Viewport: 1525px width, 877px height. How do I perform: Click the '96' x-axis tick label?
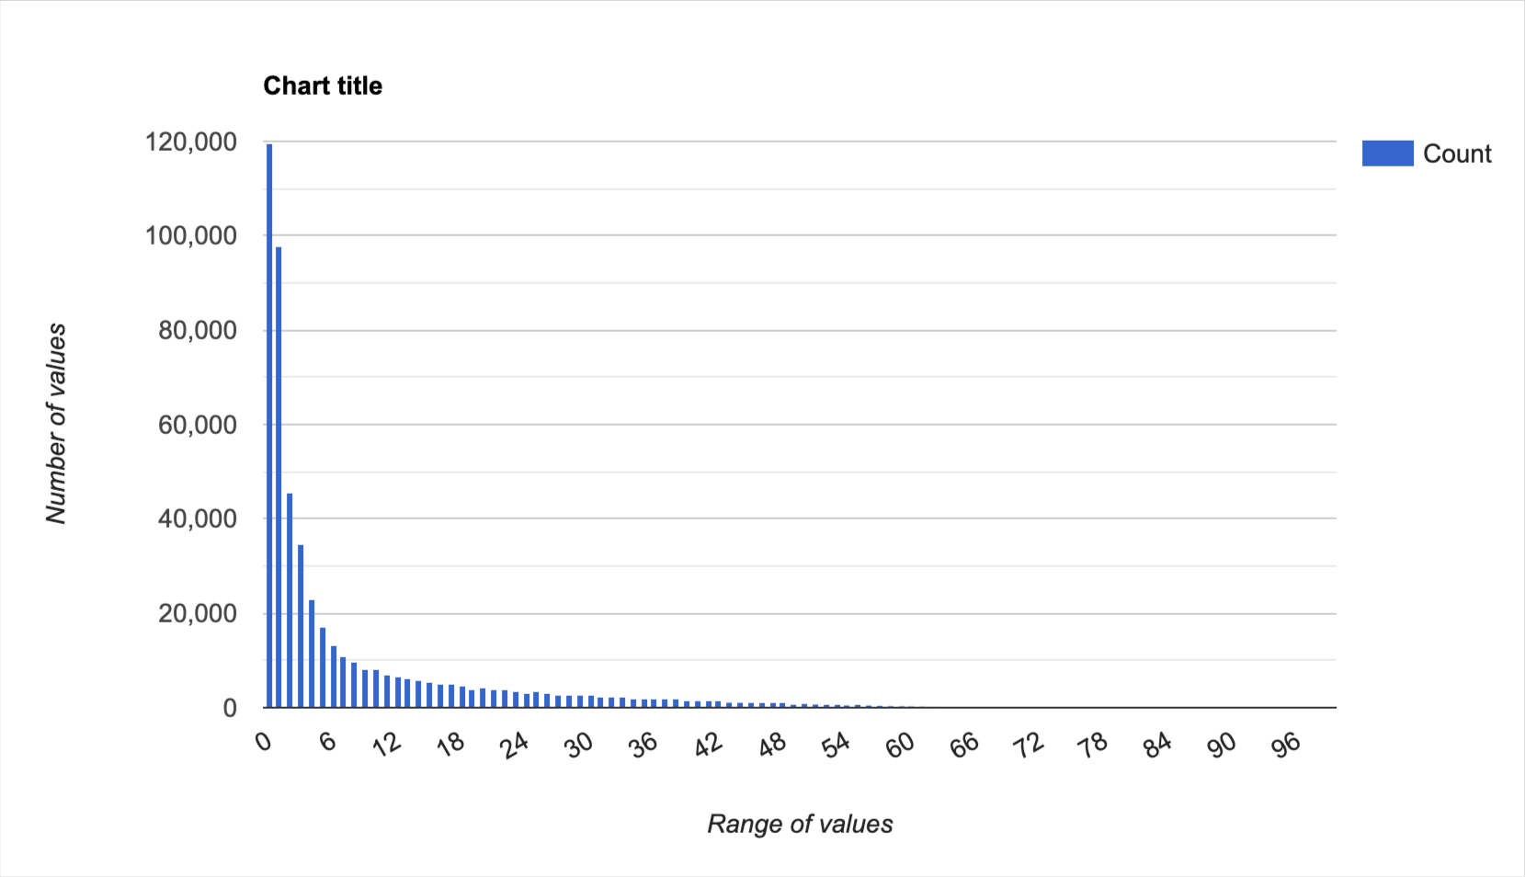pyautogui.click(x=1286, y=745)
